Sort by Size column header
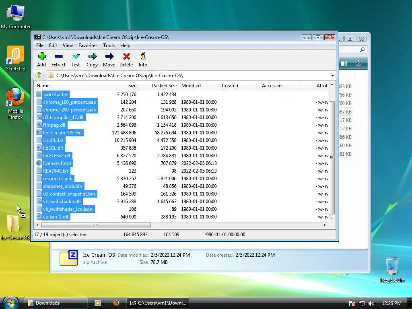412x309 pixels. 118,86
